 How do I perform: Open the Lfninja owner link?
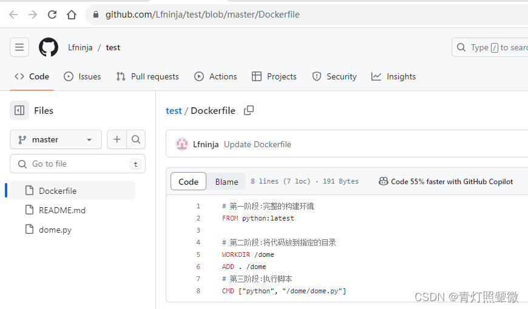pos(80,47)
